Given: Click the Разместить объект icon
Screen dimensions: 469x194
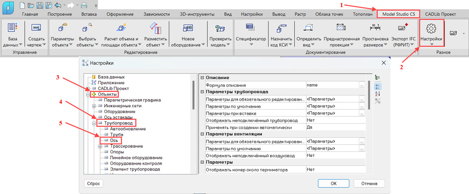Looking at the screenshot, I should click(156, 28).
